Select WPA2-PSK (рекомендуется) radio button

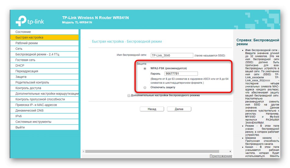pos(145,68)
